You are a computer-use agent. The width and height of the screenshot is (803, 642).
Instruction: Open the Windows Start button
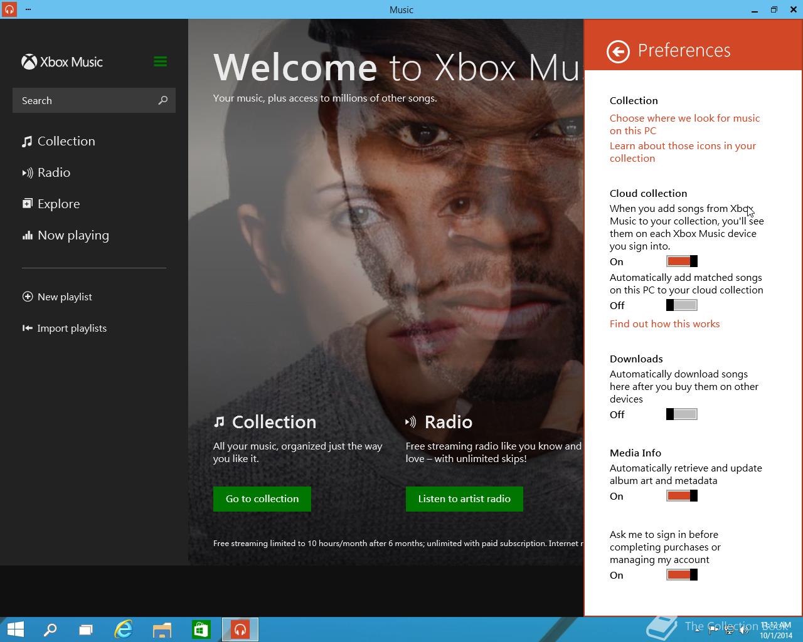[x=16, y=629]
